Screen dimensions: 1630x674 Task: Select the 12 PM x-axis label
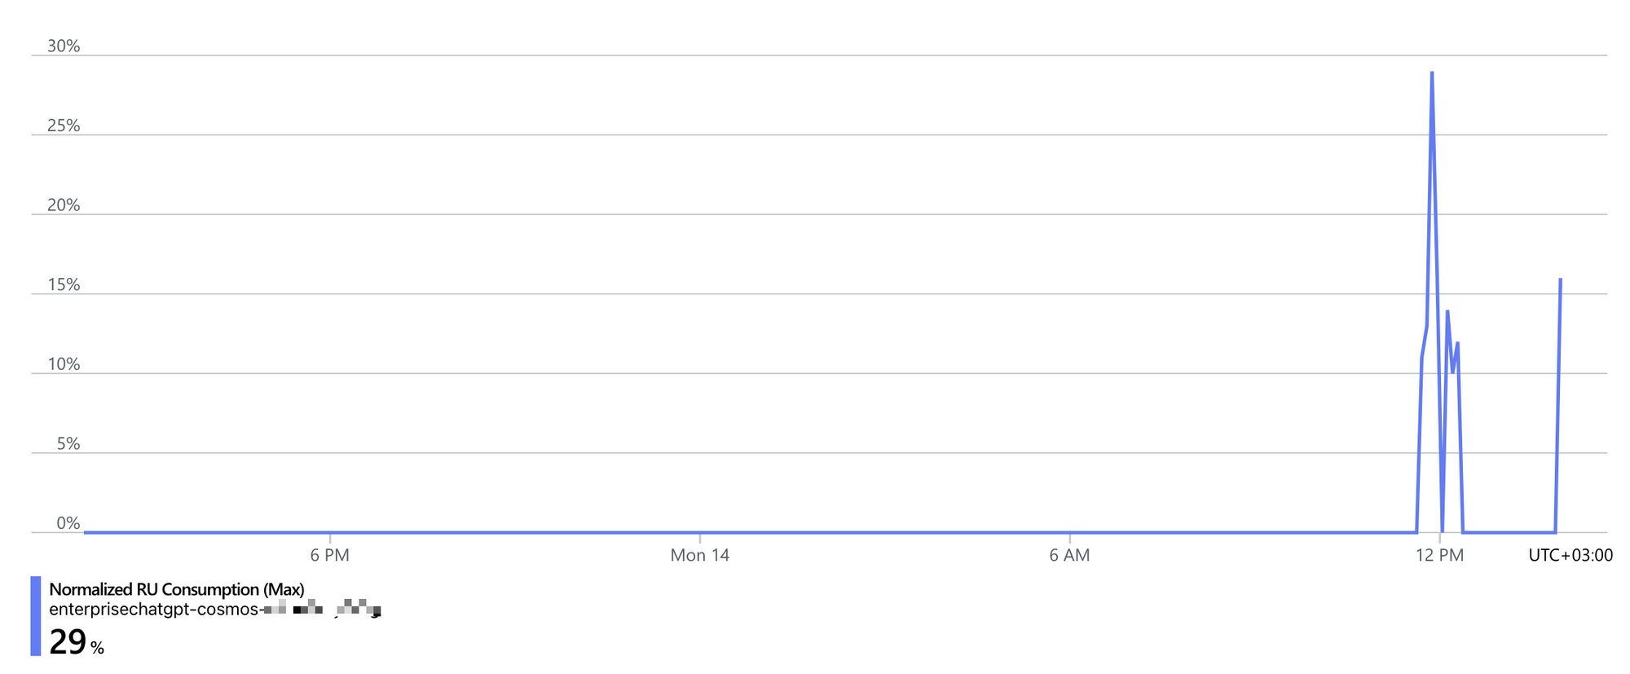click(x=1440, y=556)
